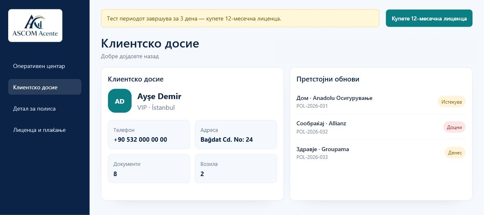Click the Доцни status badge
This screenshot has width=484, height=215.
(454, 127)
